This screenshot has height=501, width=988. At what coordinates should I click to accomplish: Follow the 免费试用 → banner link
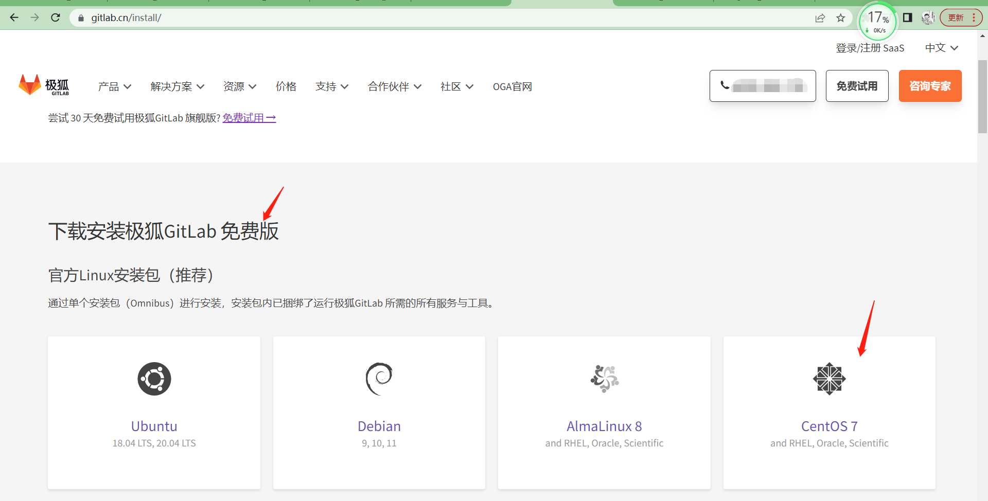pos(249,118)
